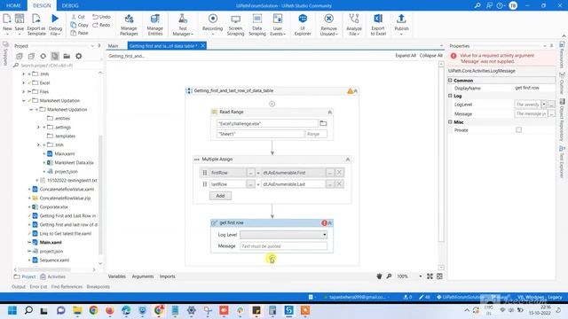
Task: Open zoom percentage dropdown
Action: pyautogui.click(x=420, y=276)
